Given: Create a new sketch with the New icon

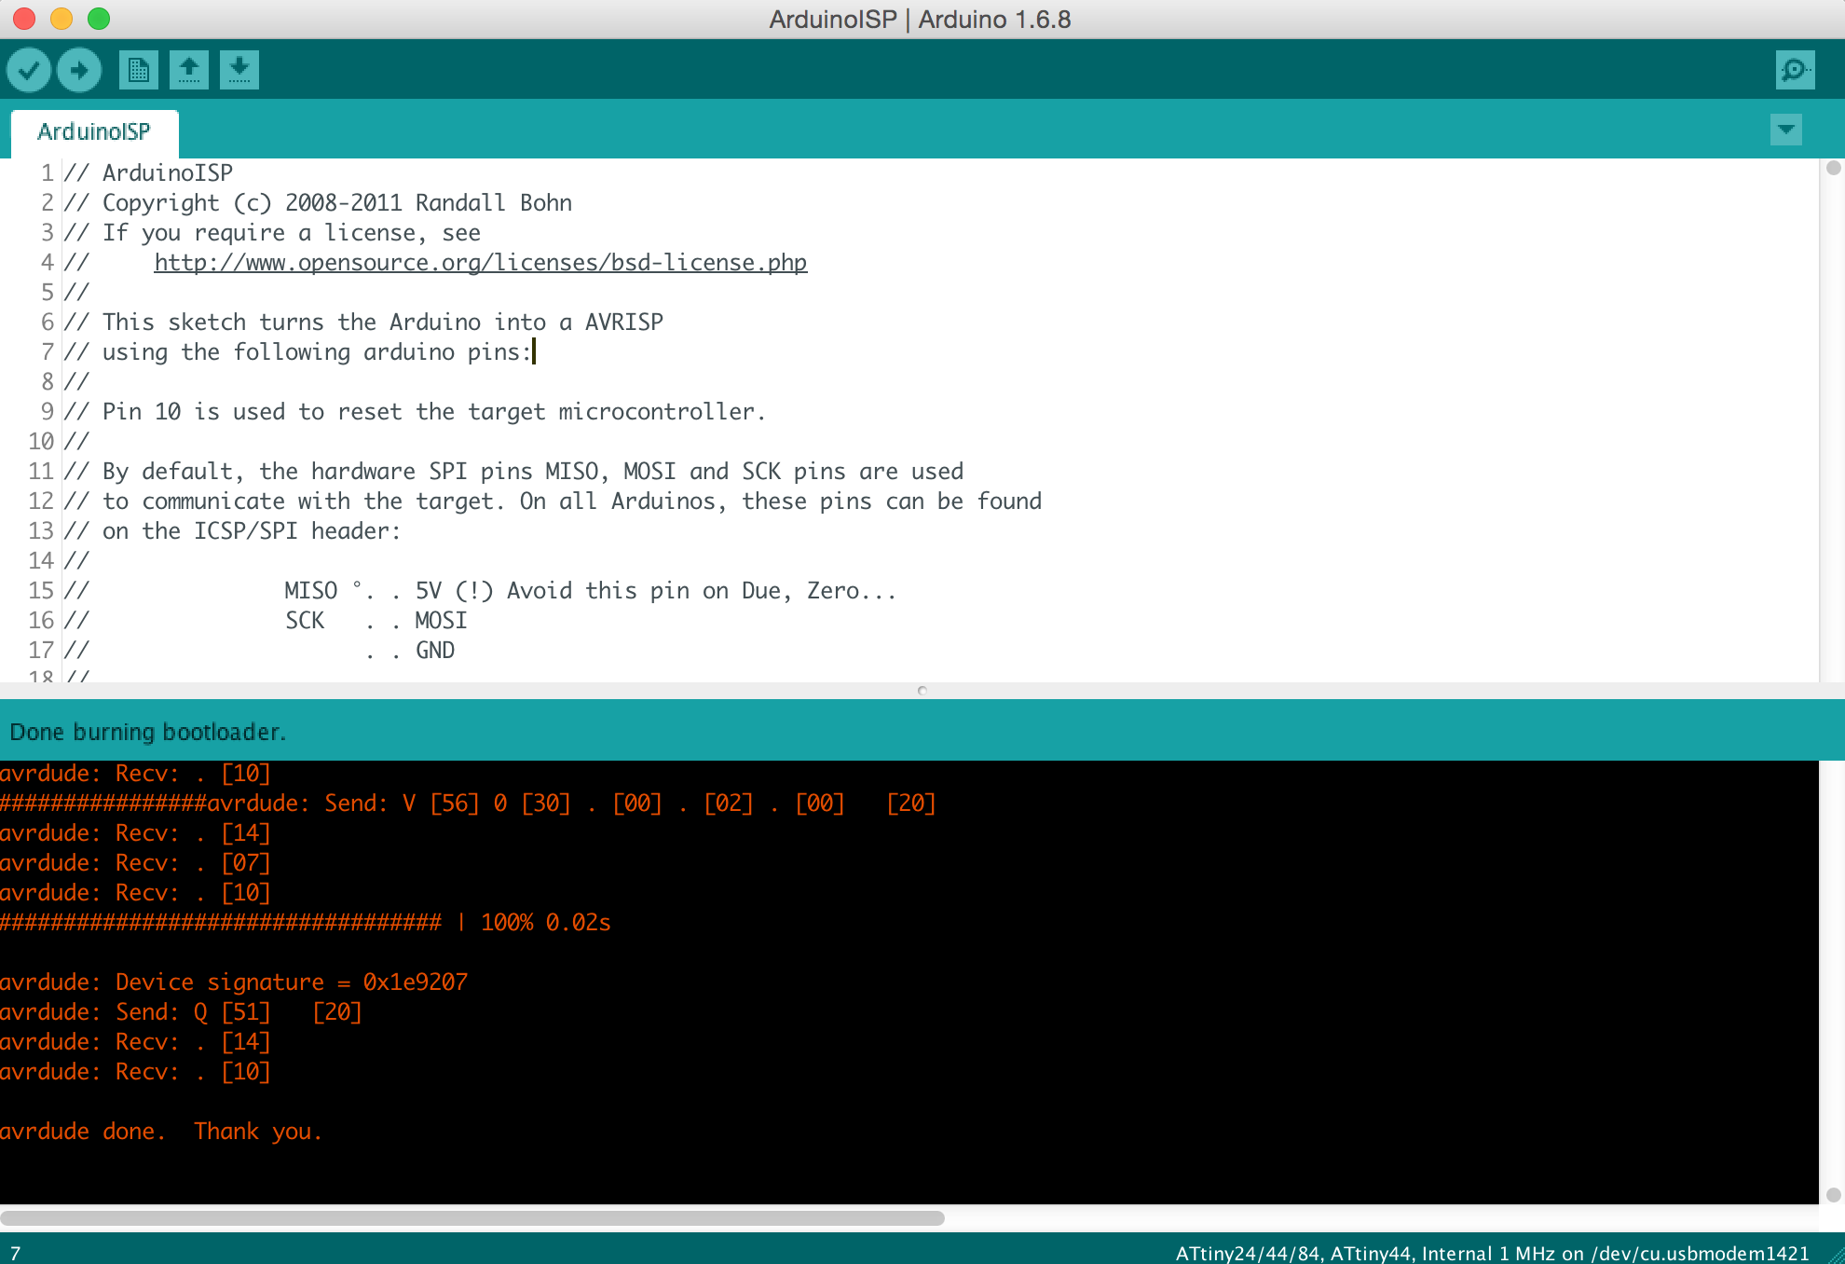Looking at the screenshot, I should [x=139, y=70].
